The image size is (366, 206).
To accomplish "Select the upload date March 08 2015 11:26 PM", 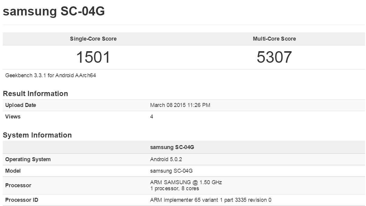I will coord(180,105).
